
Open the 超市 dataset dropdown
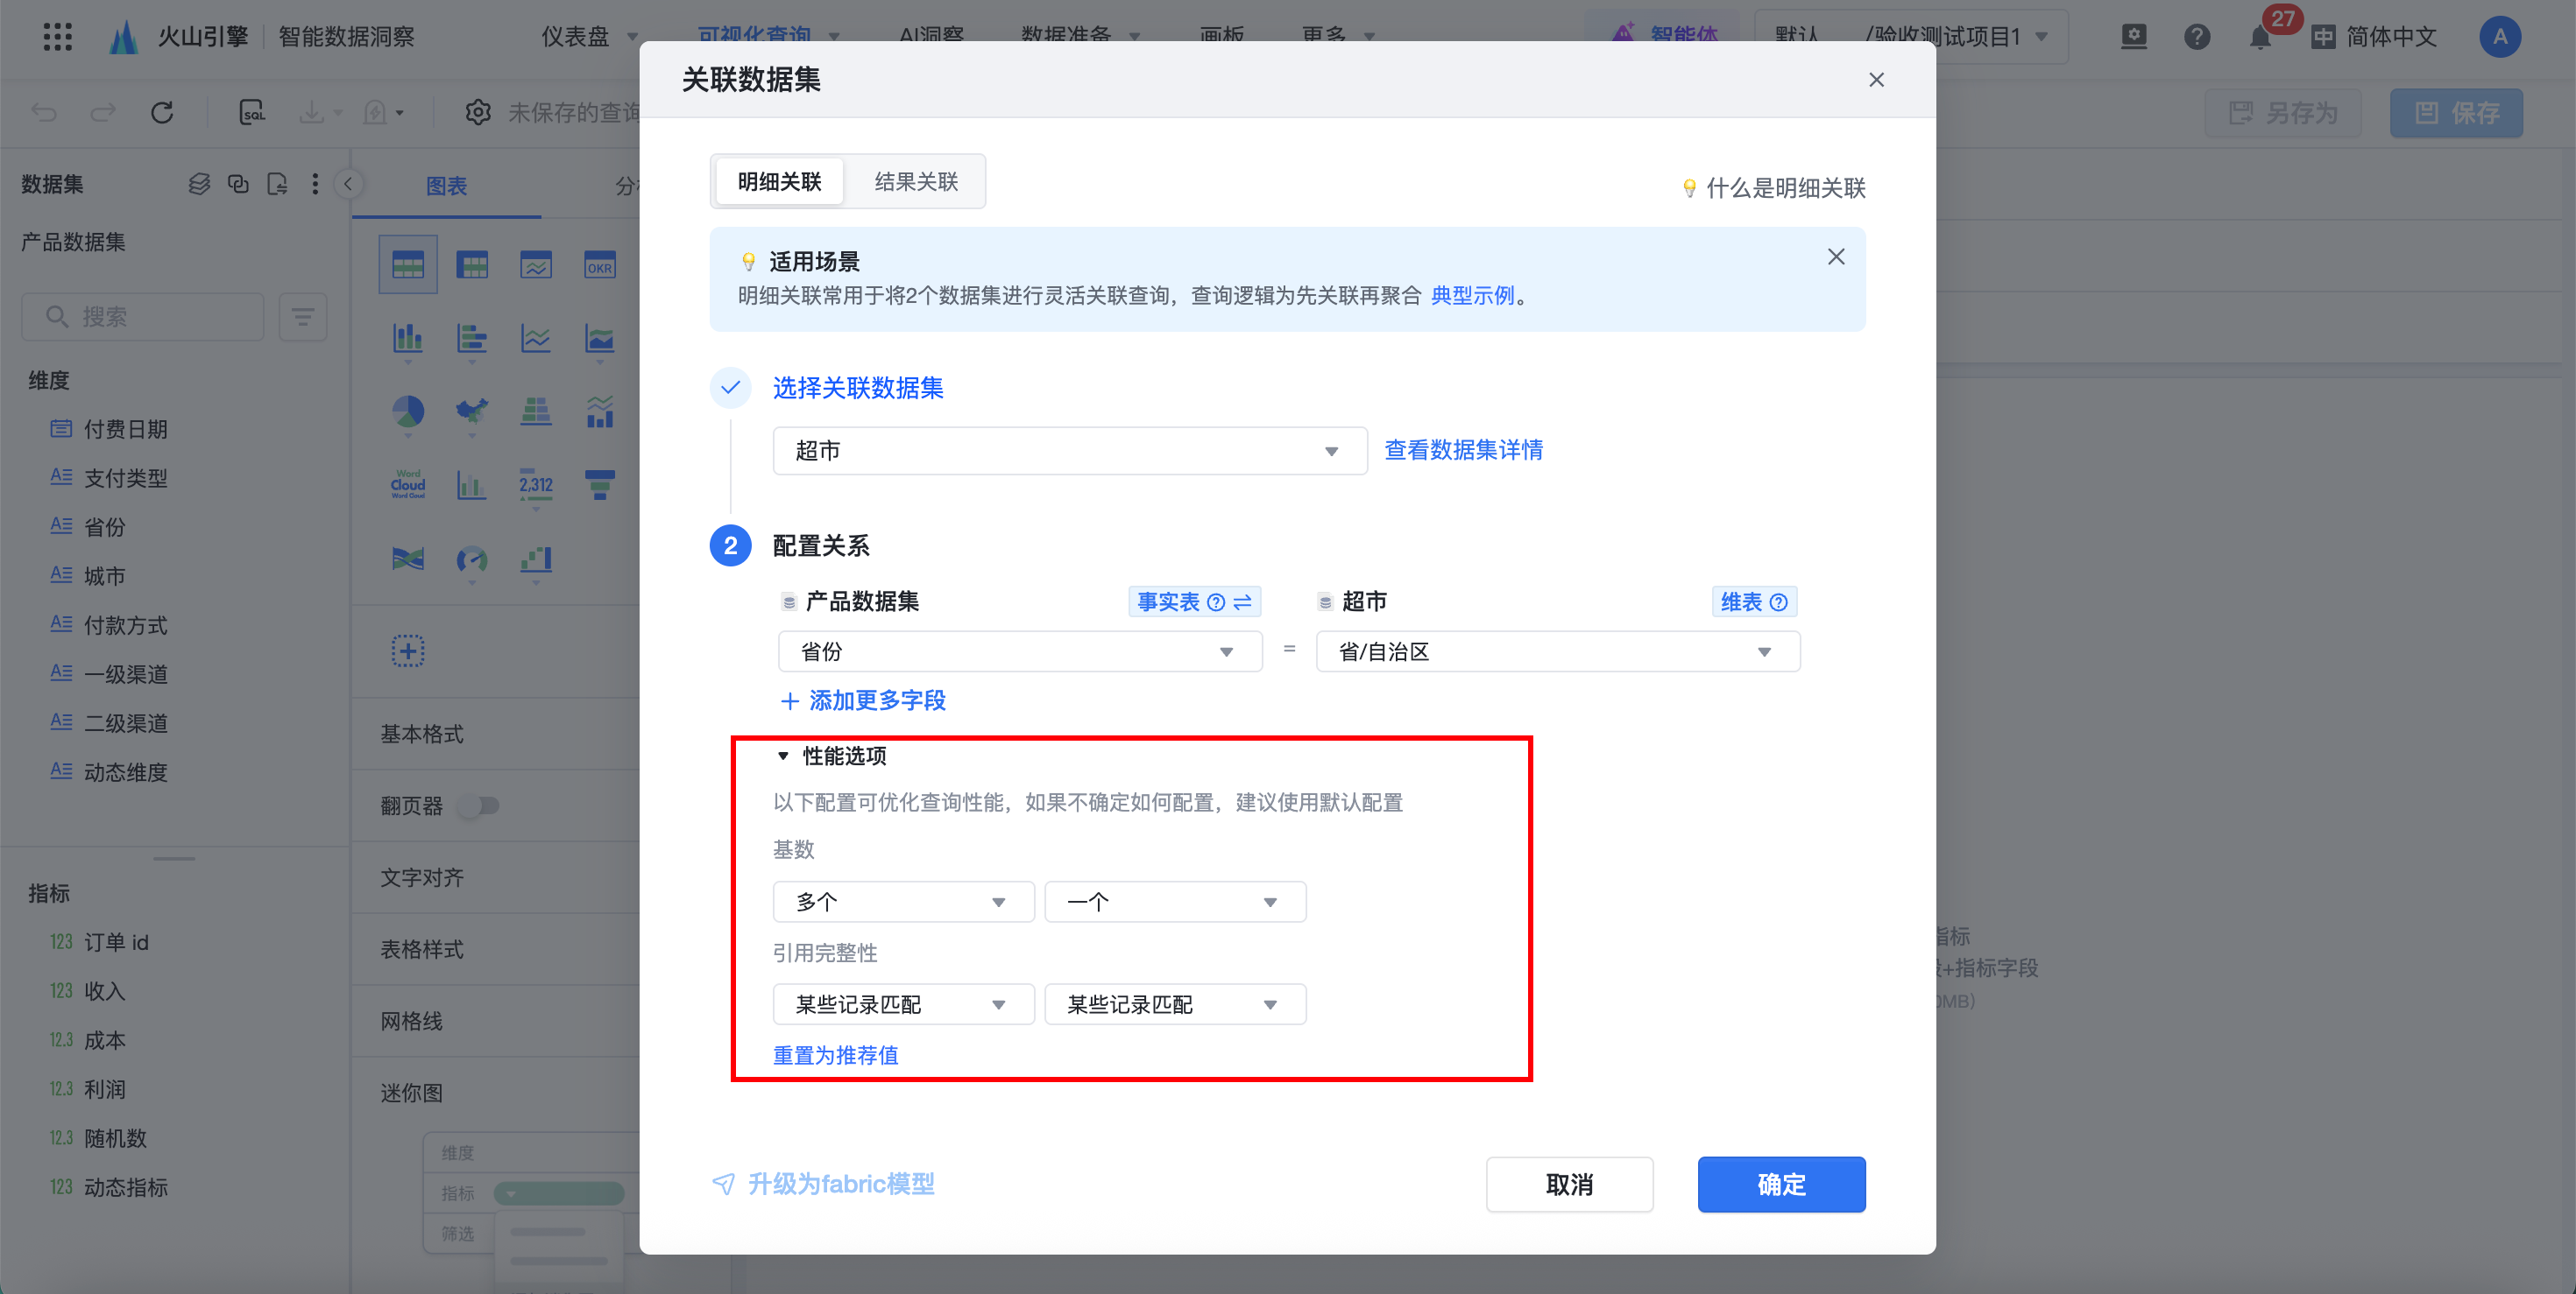(x=1068, y=451)
